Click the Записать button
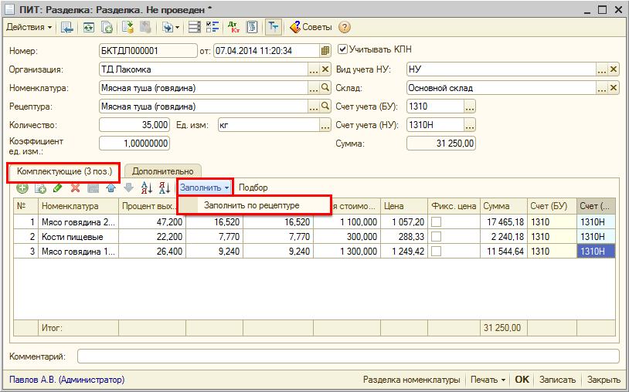This screenshot has height=392, width=629. click(x=557, y=380)
